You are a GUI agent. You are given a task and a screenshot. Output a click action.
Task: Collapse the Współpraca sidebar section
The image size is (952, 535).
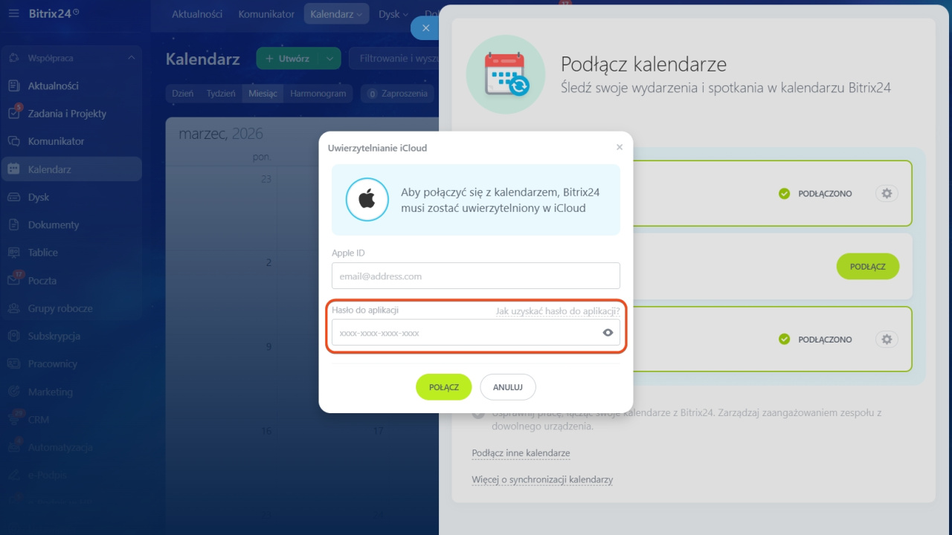pos(132,58)
